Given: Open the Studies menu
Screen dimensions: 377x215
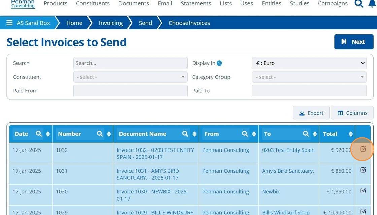Looking at the screenshot, I should click(300, 4).
